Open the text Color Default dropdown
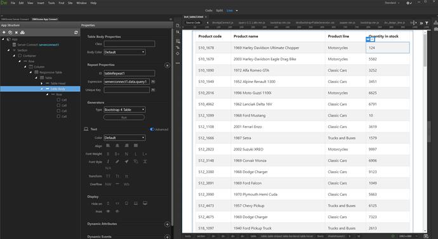The height and width of the screenshot is (239, 438). coord(124,138)
